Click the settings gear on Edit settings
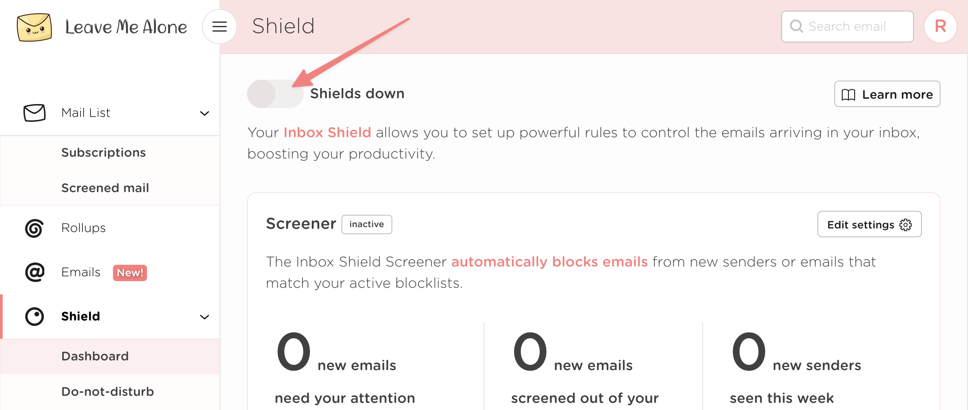This screenshot has height=410, width=968. pyautogui.click(x=905, y=224)
